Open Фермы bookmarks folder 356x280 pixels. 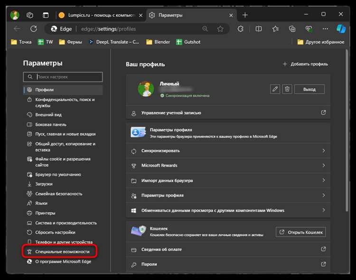click(x=70, y=42)
